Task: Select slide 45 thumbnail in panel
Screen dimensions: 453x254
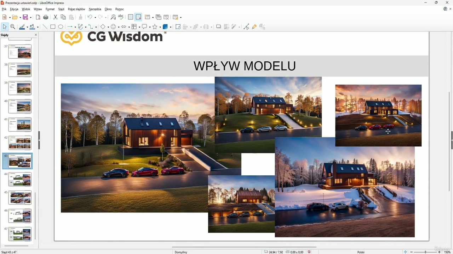Action: pos(20,198)
